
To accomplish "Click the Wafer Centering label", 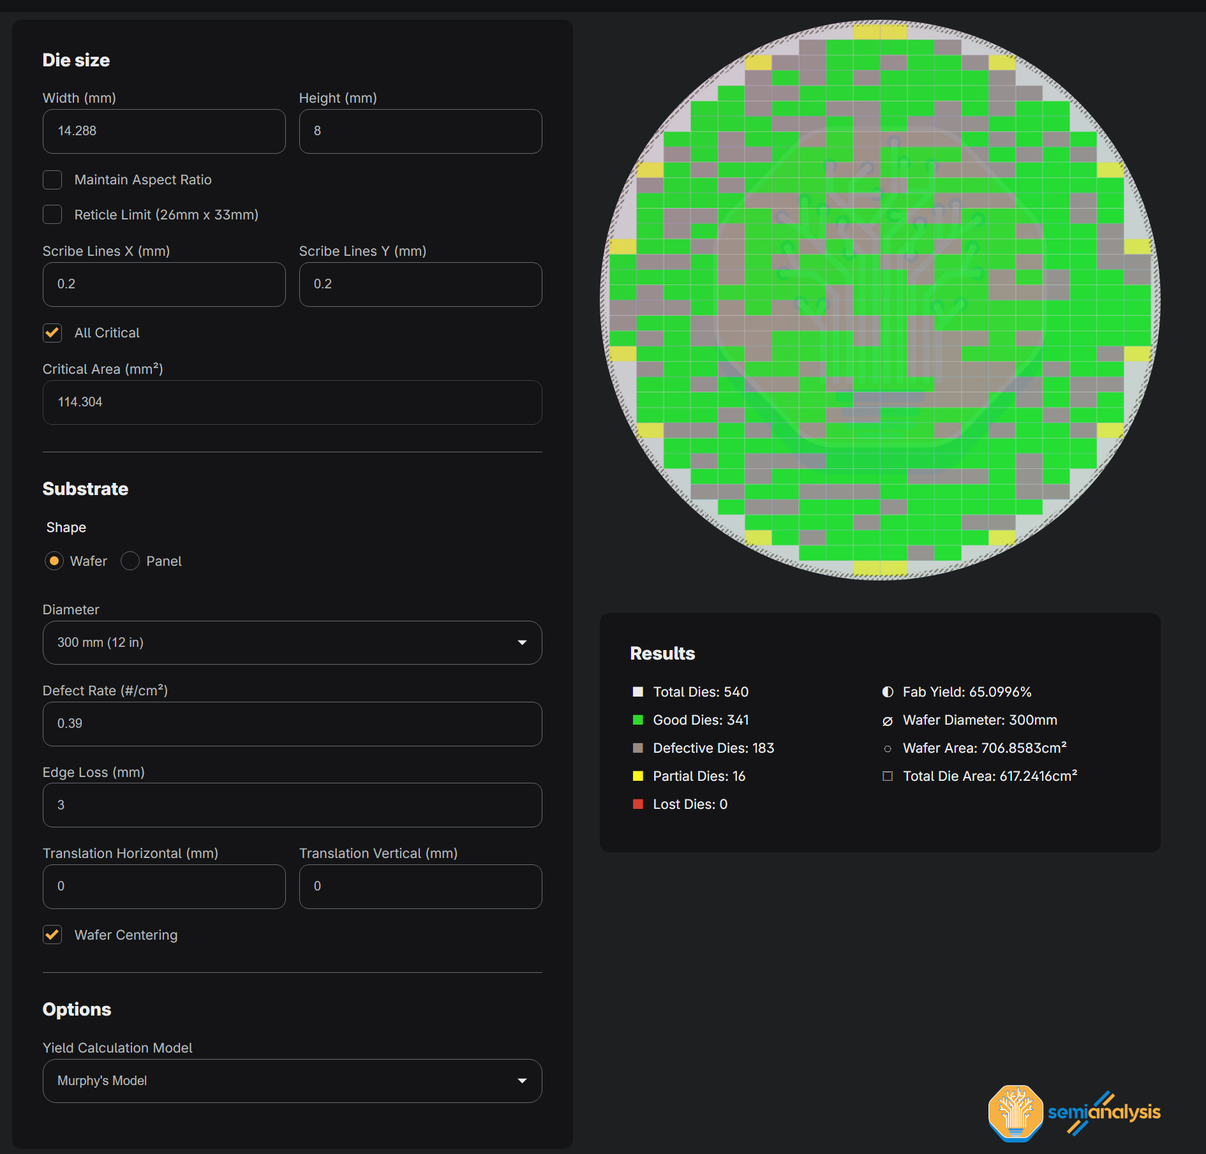I will pos(126,935).
